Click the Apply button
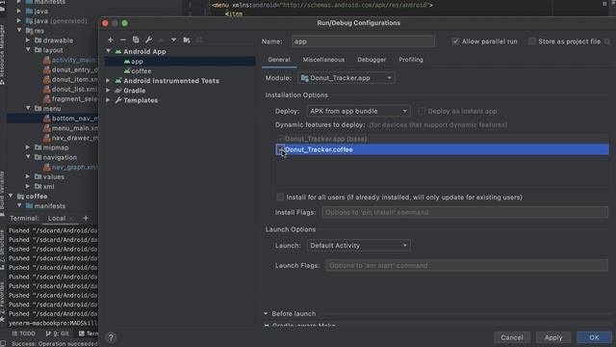Image resolution: width=616 pixels, height=347 pixels. [553, 337]
